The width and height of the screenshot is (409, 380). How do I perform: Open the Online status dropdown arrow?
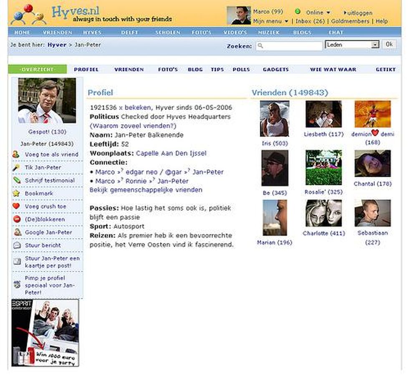click(328, 13)
